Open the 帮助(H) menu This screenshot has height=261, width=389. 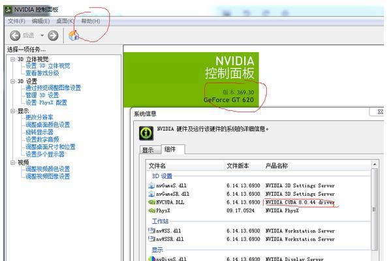coord(91,22)
